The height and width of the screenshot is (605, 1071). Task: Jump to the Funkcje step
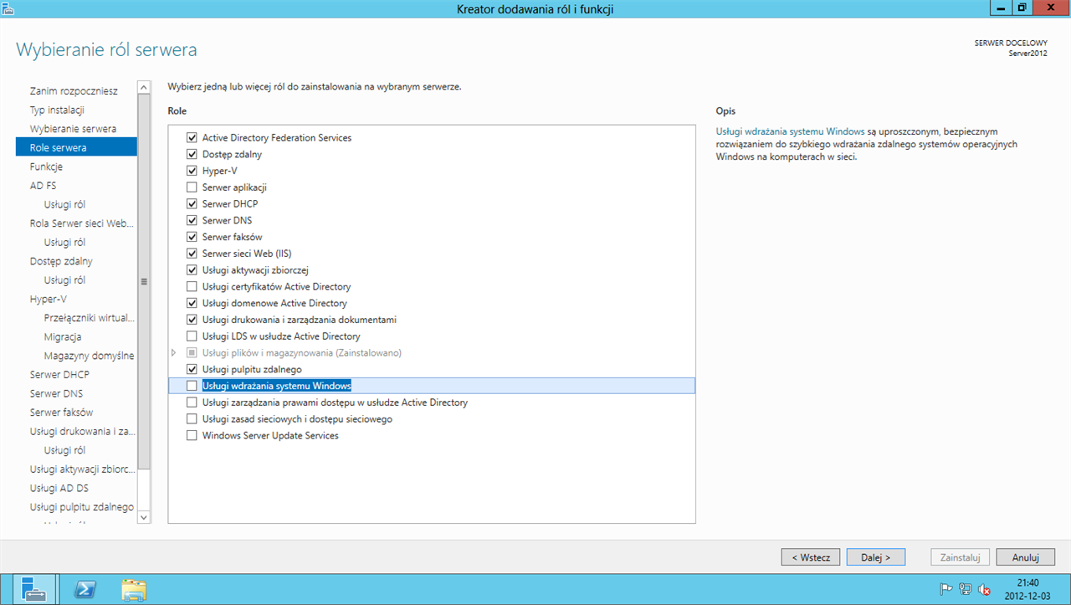coord(46,167)
